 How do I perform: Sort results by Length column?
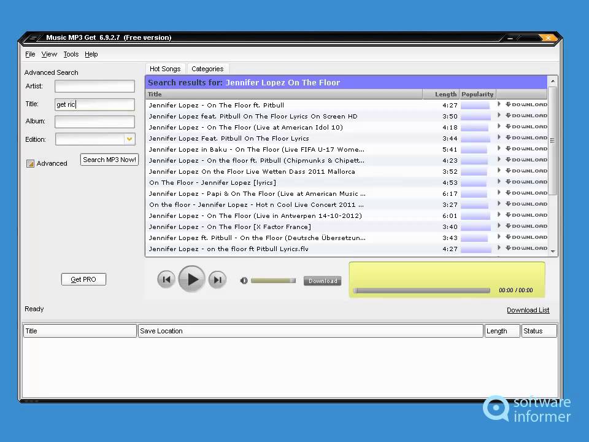pyautogui.click(x=441, y=94)
